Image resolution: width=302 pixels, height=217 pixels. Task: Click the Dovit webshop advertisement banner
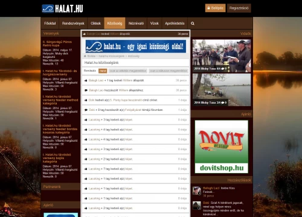[222, 146]
